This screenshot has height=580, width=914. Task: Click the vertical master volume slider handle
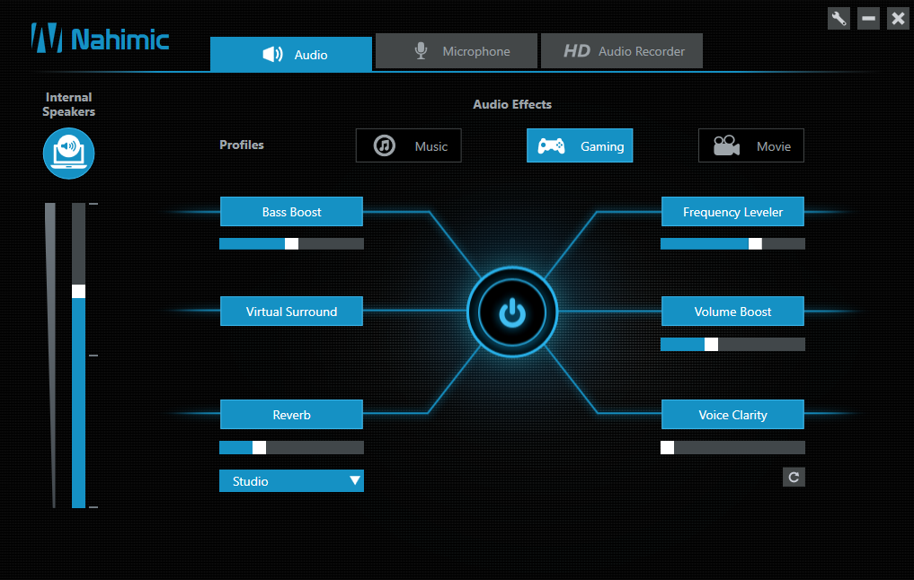[x=79, y=291]
